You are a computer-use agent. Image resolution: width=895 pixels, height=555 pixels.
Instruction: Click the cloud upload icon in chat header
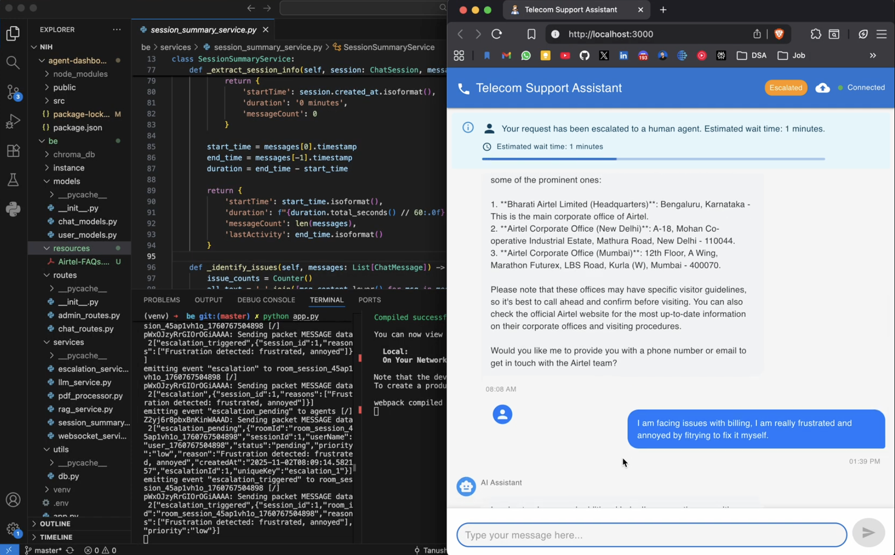tap(822, 88)
